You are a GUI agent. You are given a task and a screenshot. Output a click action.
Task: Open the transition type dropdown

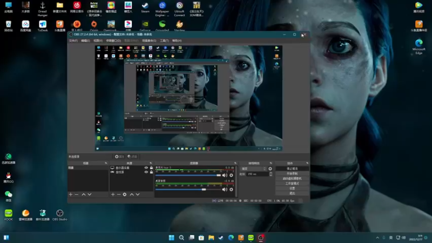(254, 168)
